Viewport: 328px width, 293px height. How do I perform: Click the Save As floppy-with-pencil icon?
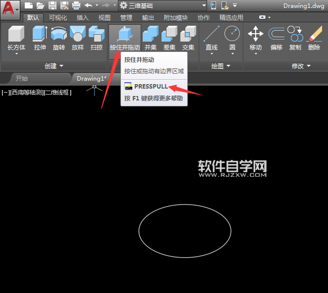point(64,5)
